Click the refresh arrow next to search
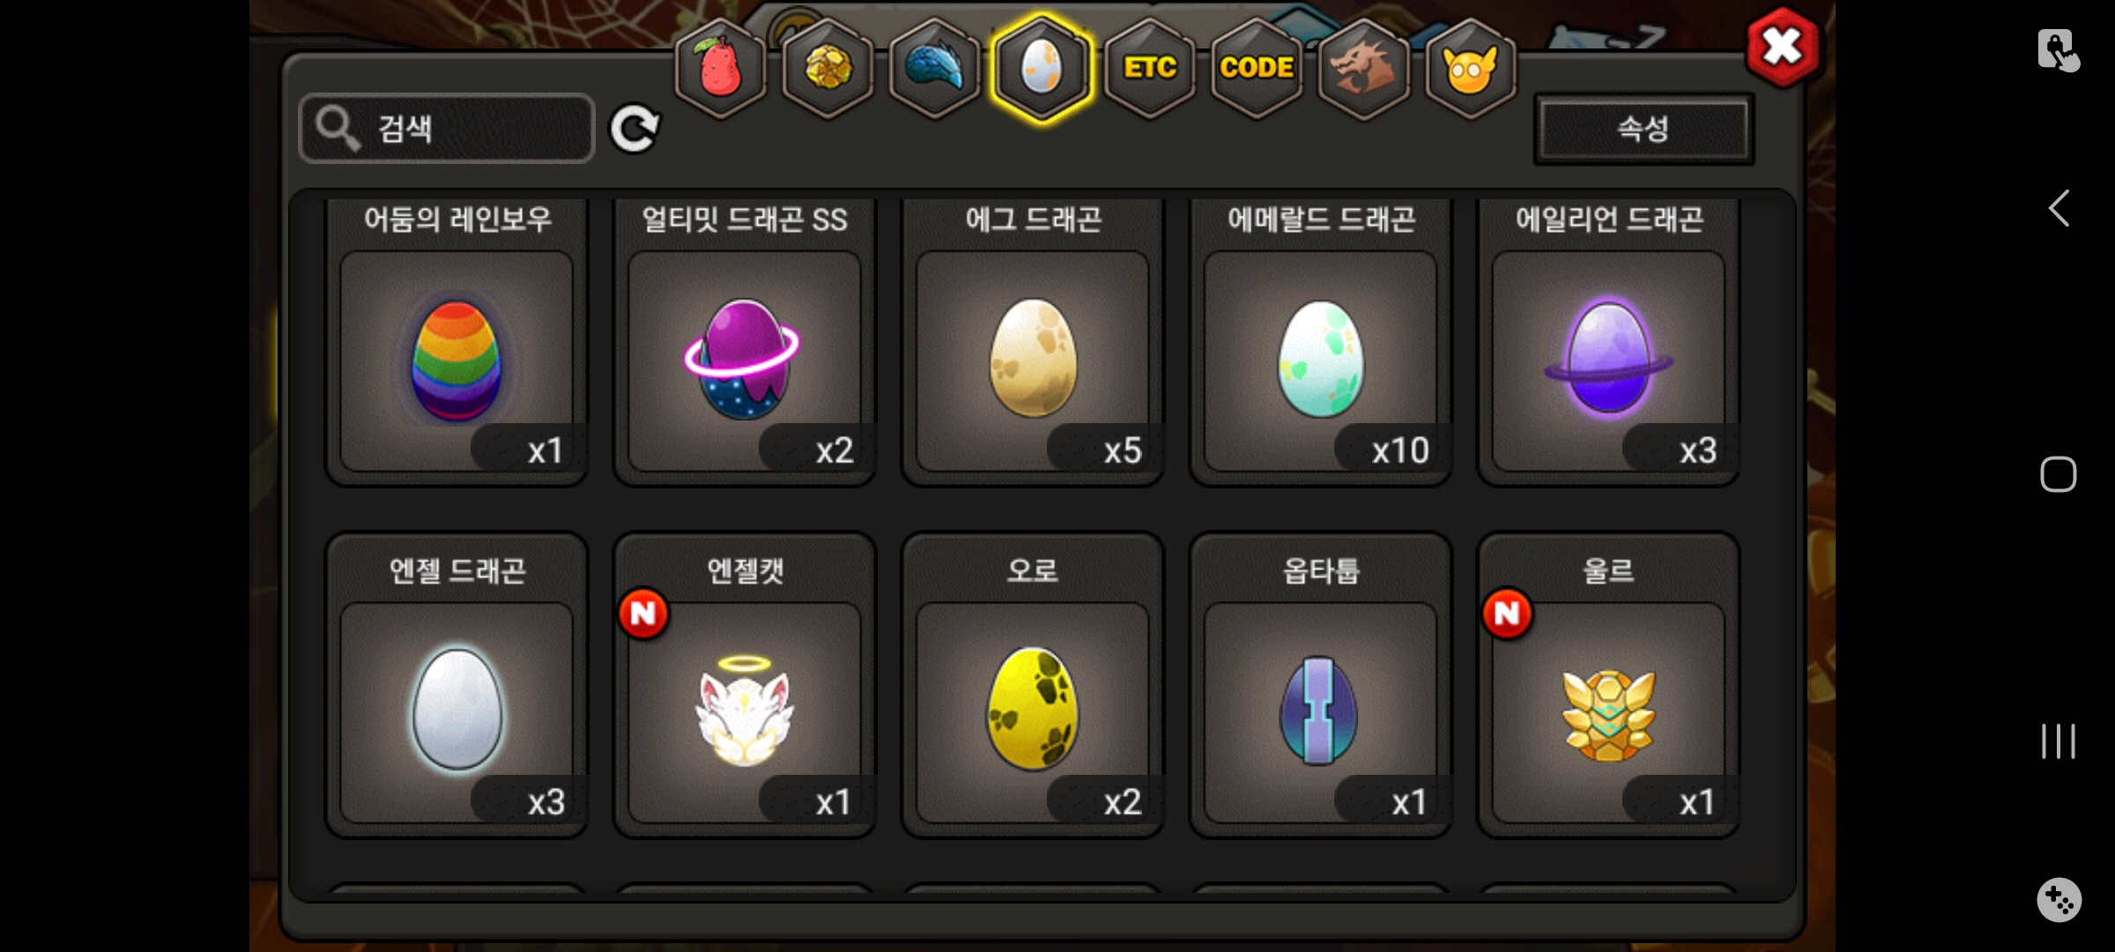Viewport: 2115px width, 952px height. click(634, 130)
